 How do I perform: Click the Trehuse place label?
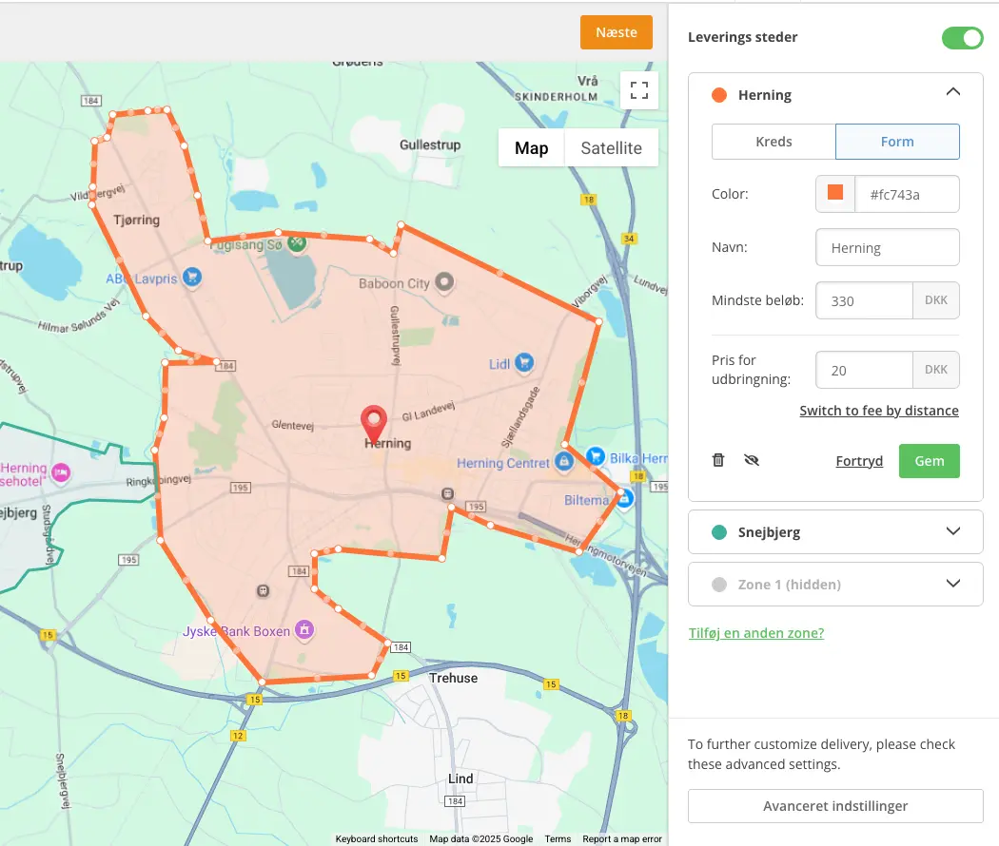tap(453, 678)
